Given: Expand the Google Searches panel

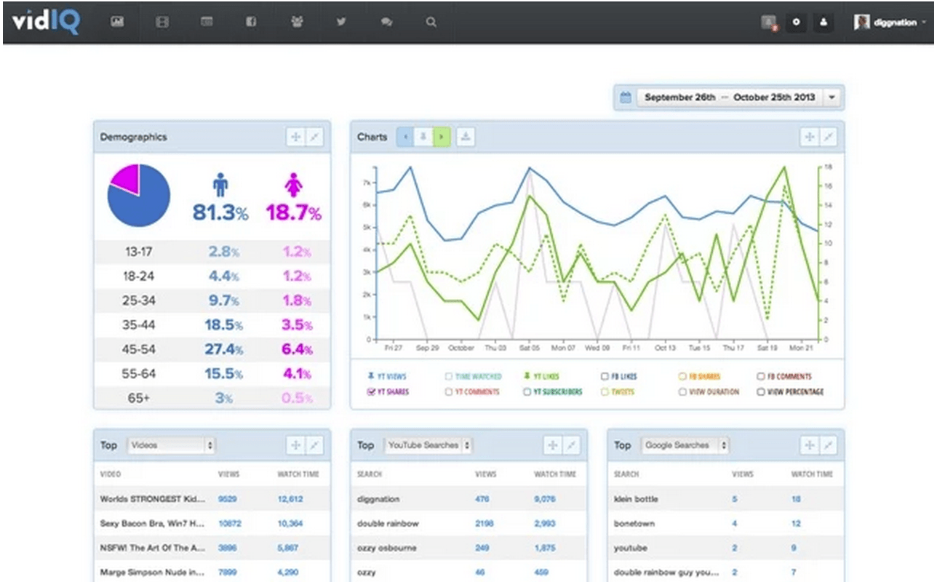Looking at the screenshot, I should click(x=828, y=445).
